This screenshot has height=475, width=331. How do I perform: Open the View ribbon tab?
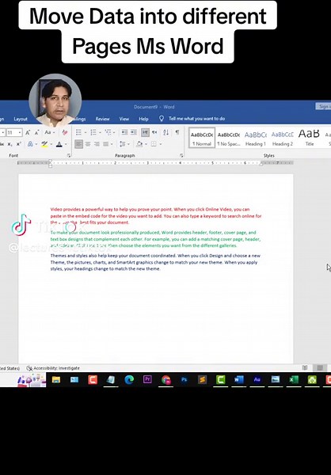(124, 119)
